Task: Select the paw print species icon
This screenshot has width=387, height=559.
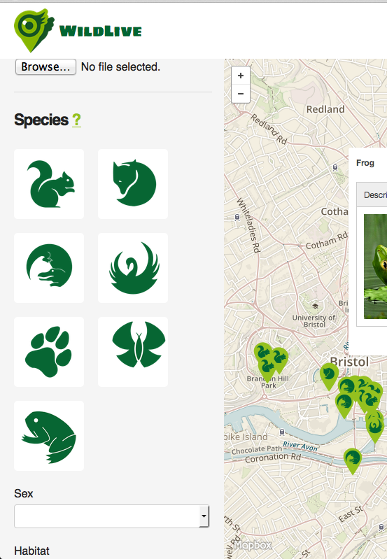Action: [49, 352]
